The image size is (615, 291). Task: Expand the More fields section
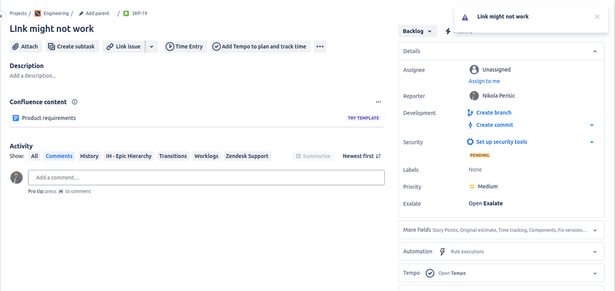[x=501, y=230]
